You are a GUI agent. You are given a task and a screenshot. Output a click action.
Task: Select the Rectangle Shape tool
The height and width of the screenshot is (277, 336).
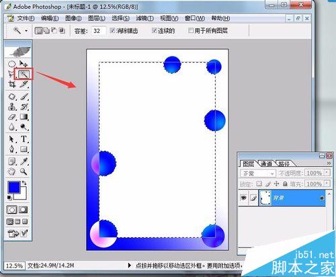(24, 149)
